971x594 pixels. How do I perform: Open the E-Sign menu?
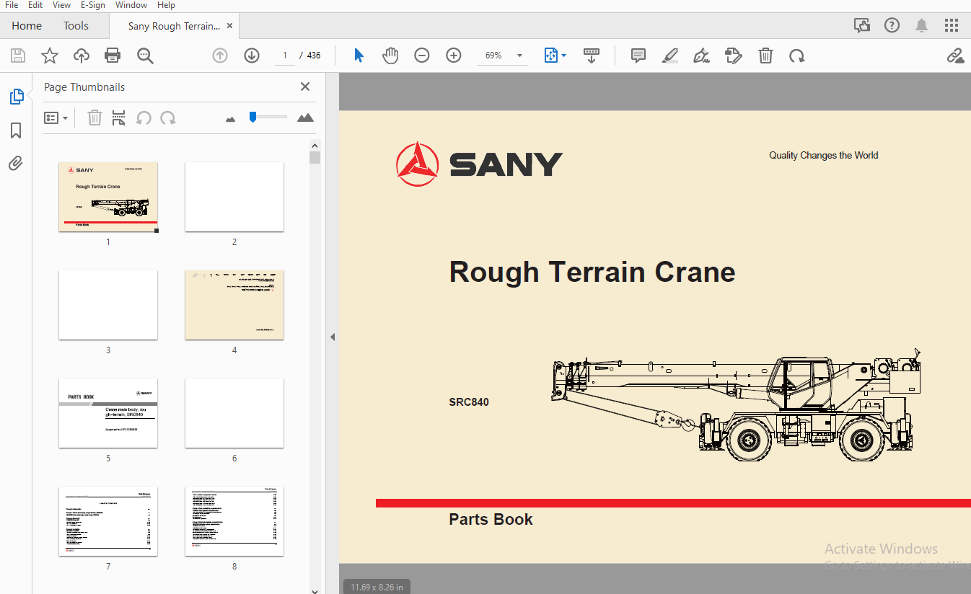(92, 5)
